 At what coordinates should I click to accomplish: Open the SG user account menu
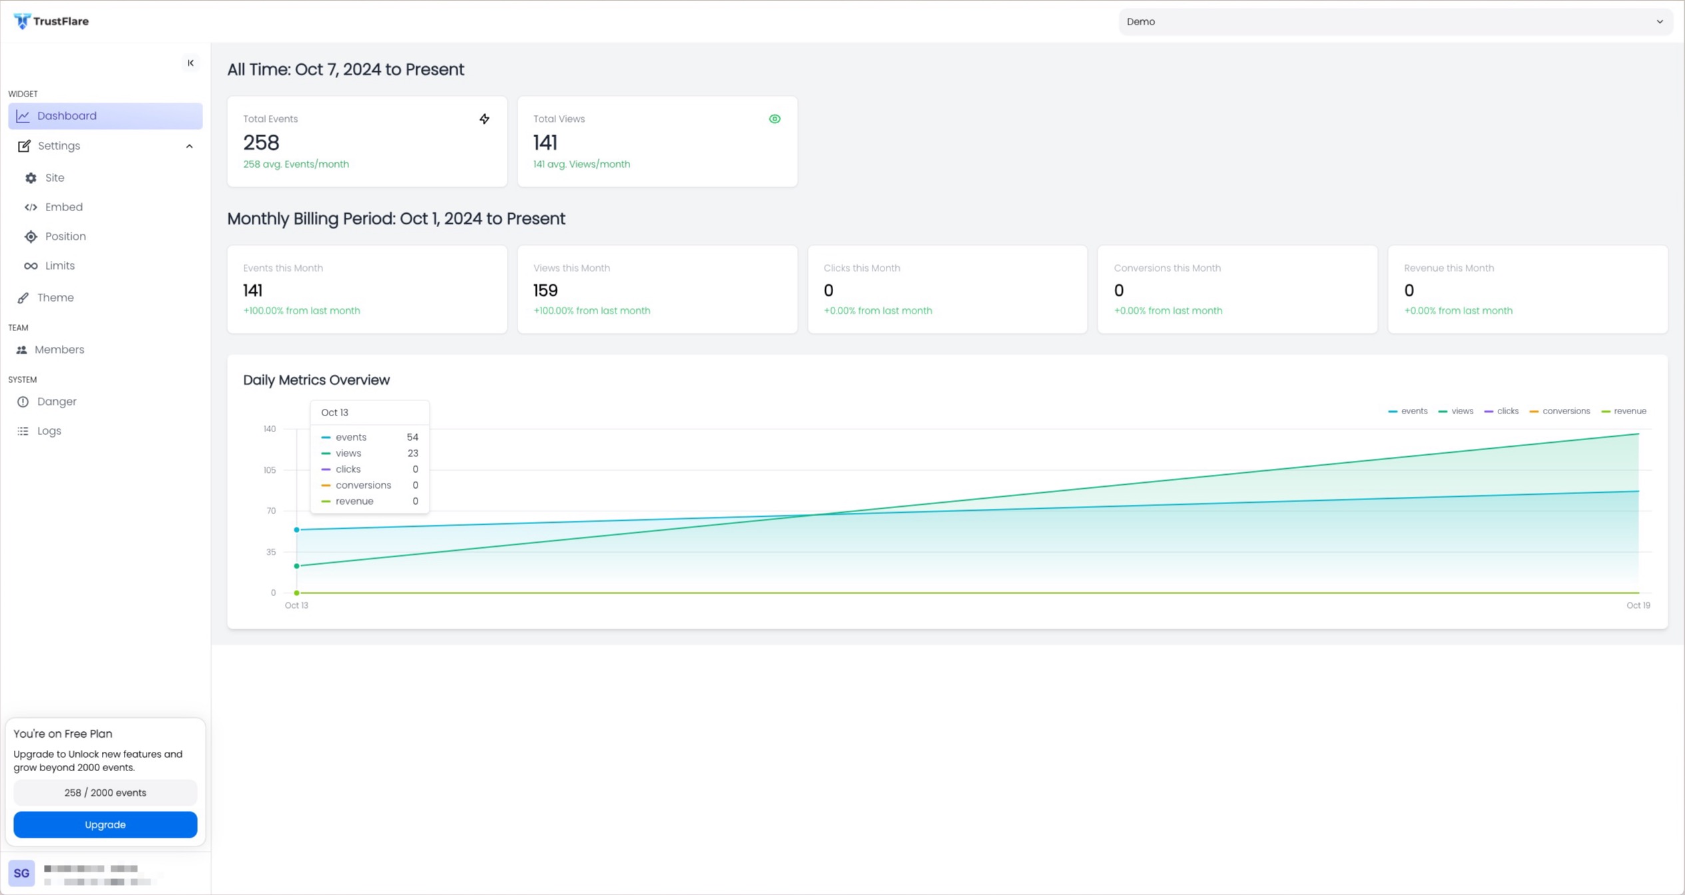click(x=21, y=873)
